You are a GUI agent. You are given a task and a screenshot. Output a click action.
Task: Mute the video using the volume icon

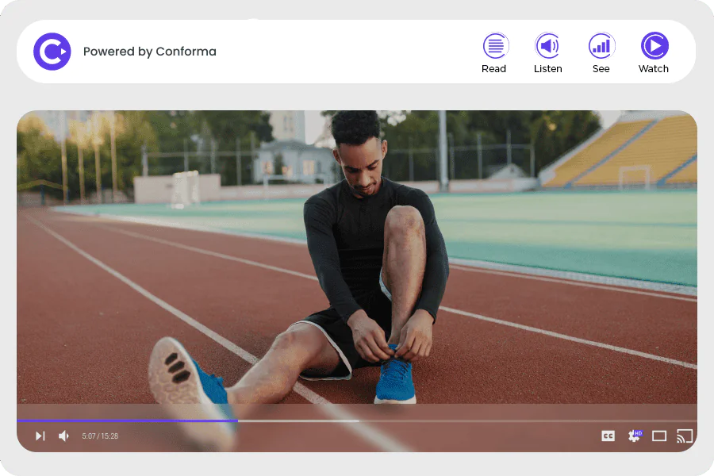point(63,436)
